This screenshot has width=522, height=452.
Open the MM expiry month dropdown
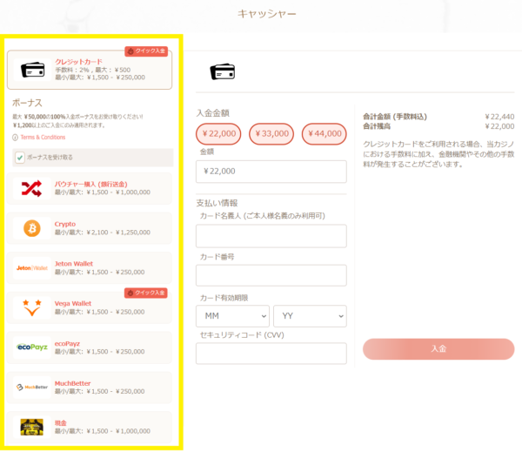232,316
